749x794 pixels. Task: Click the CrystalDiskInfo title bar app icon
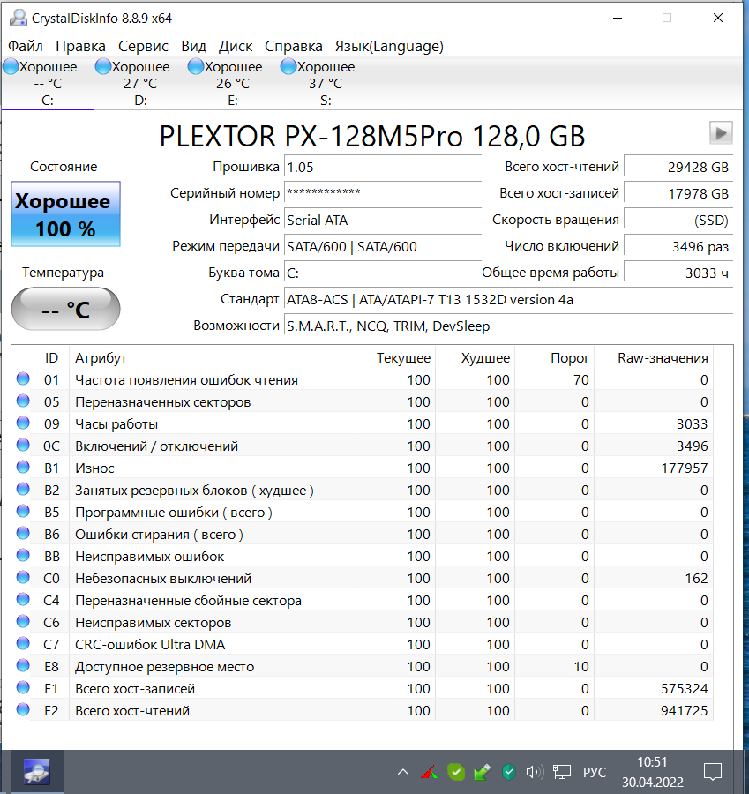tap(19, 19)
